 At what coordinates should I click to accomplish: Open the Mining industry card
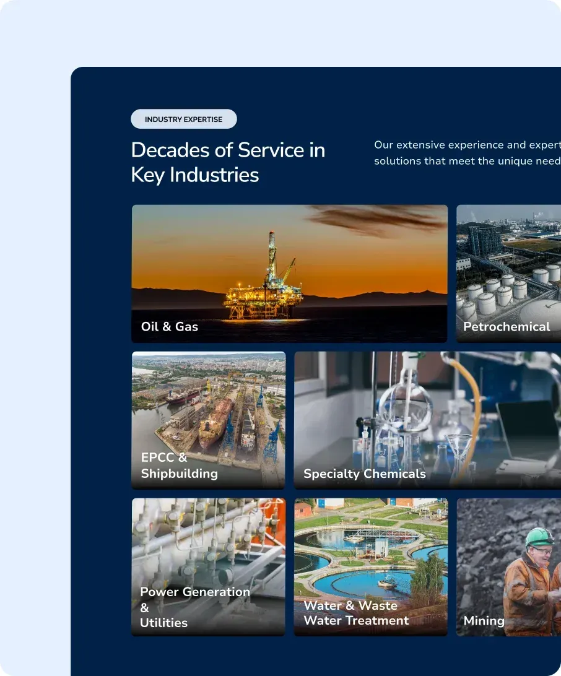point(509,567)
